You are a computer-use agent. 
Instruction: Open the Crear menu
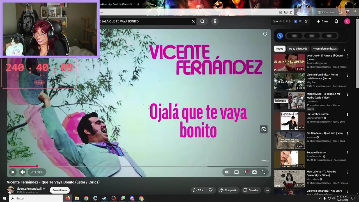[322, 21]
